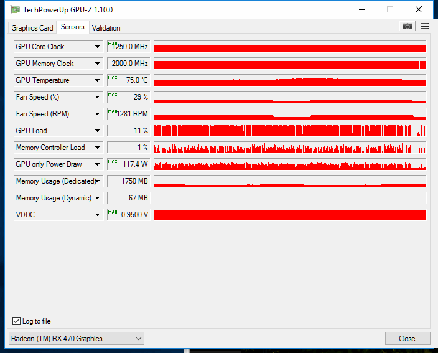Image resolution: width=438 pixels, height=353 pixels.
Task: Click the Fan Speed (RPM) history graph
Action: (290, 114)
